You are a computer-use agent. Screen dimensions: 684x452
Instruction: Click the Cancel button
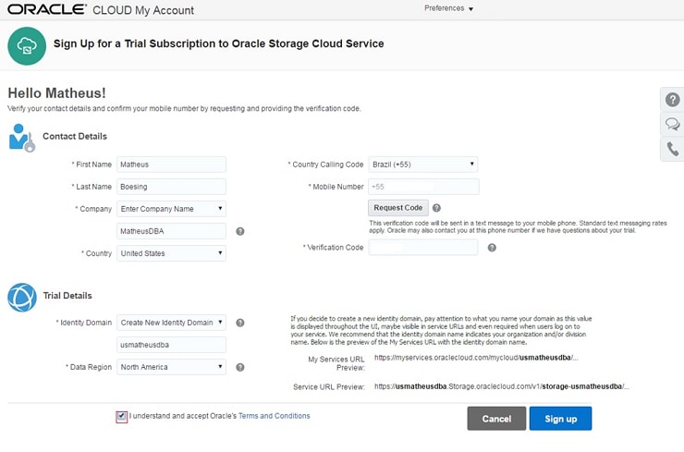click(496, 419)
